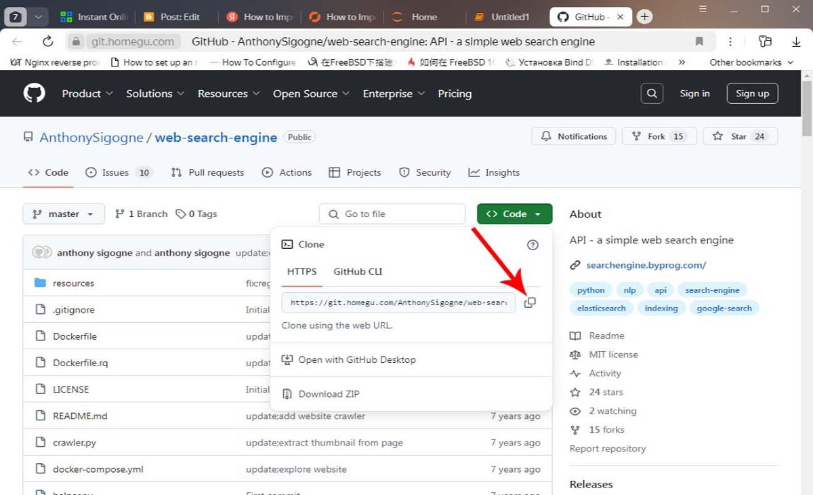Switch to the Pull requests tab
Image resolution: width=813 pixels, height=495 pixels.
pyautogui.click(x=207, y=172)
